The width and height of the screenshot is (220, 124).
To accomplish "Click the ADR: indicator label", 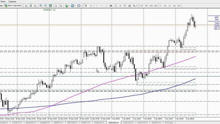I will pyautogui.click(x=217, y=18).
